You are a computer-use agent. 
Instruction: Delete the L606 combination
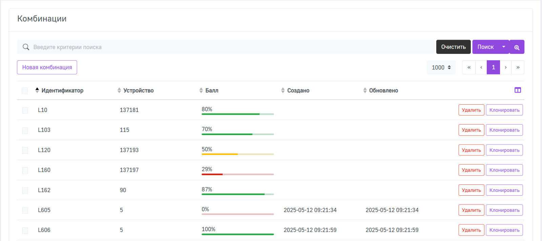(x=471, y=230)
